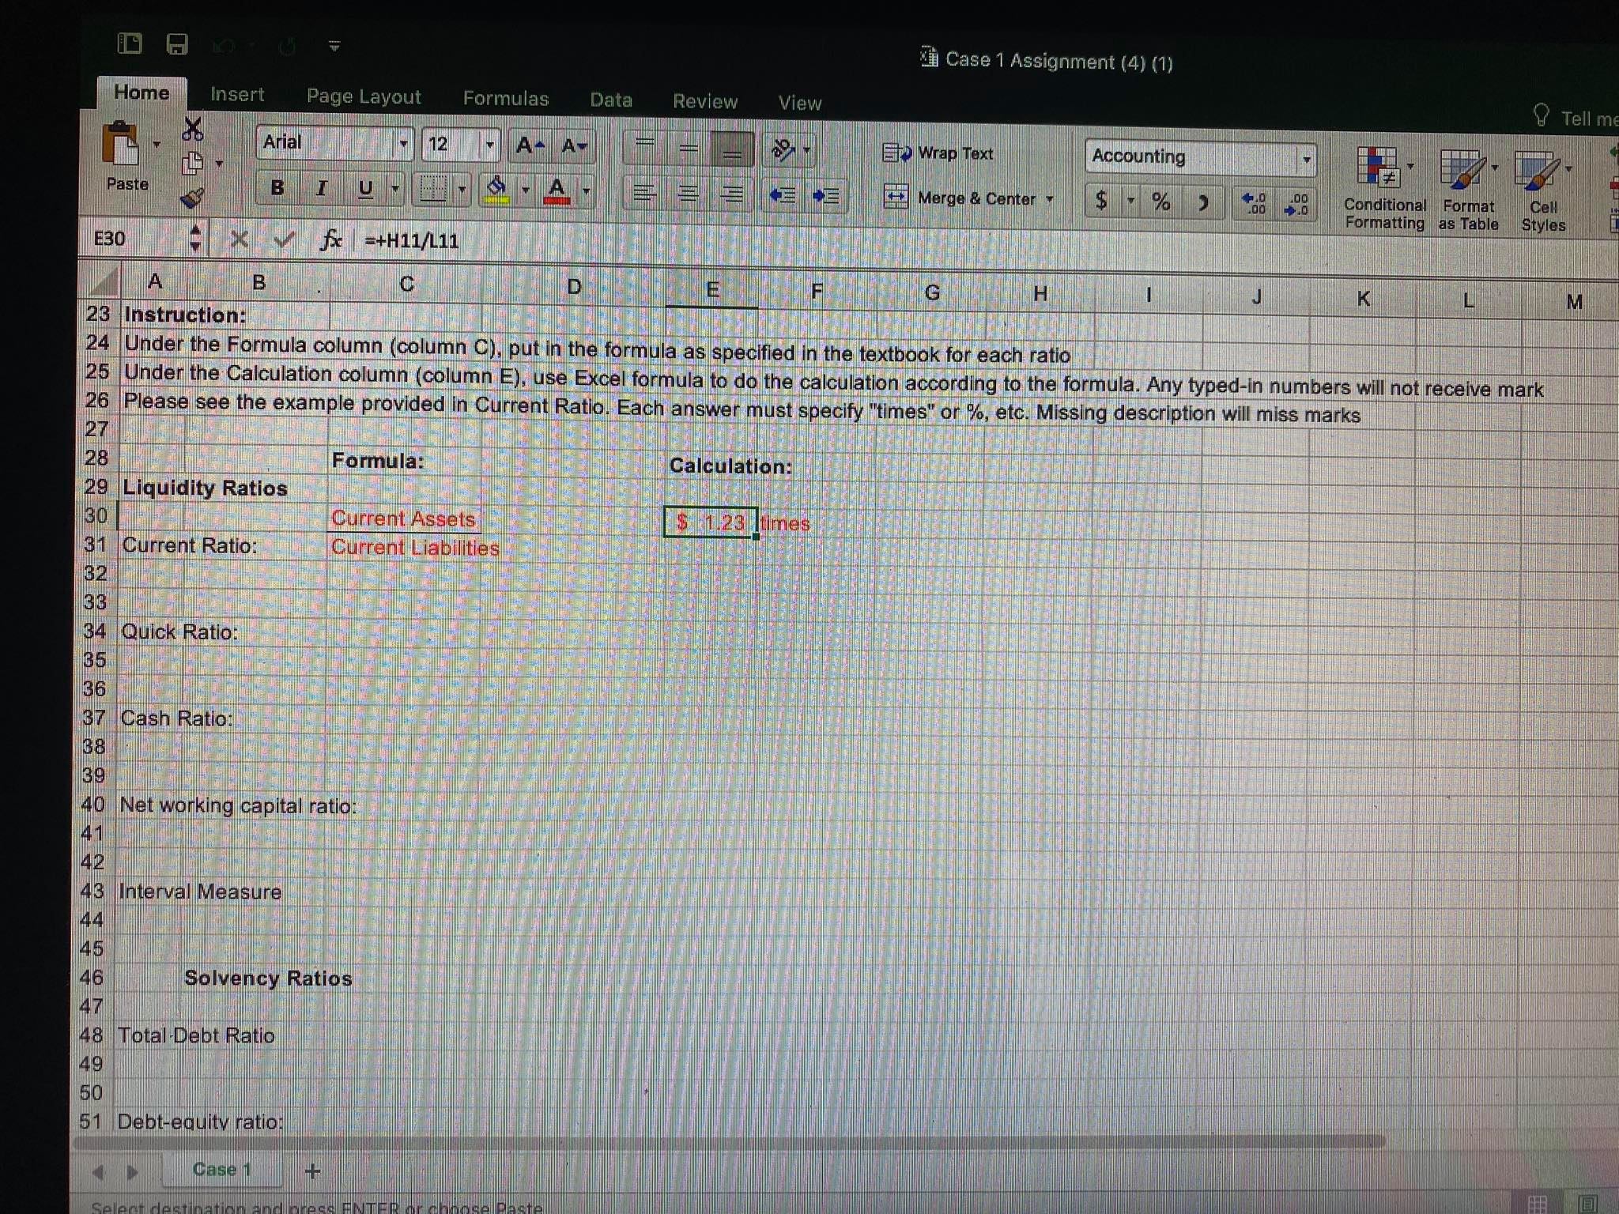
Task: Apply the Accounting number format dollar sign icon
Action: [1100, 201]
